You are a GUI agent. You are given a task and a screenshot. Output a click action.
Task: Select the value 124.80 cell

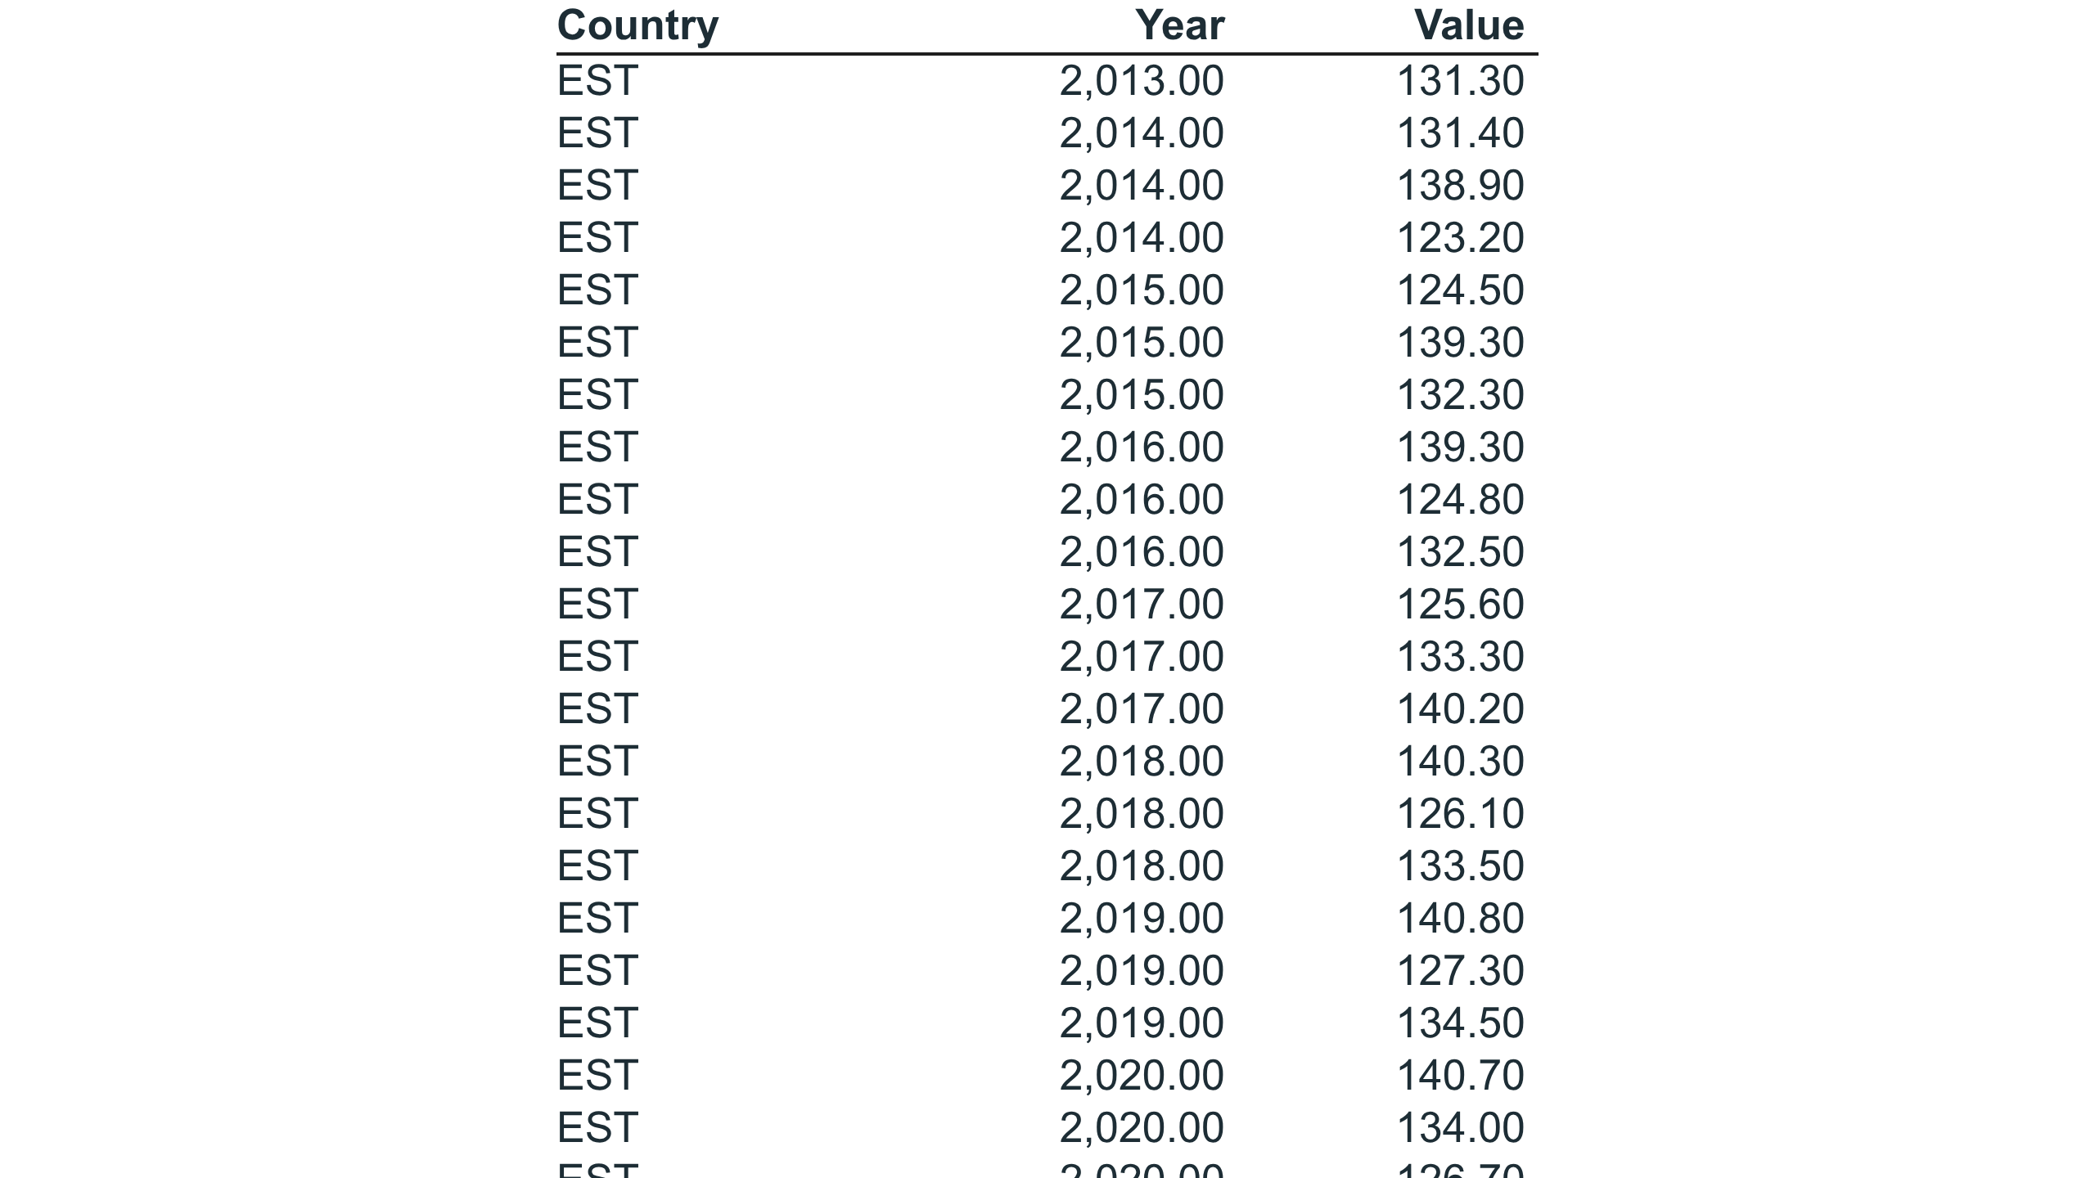pos(1460,500)
